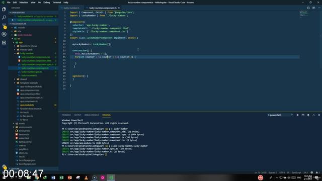The height and width of the screenshot is (181, 322).
Task: Click the TypeScript language mode in status bar
Action: tap(296, 172)
